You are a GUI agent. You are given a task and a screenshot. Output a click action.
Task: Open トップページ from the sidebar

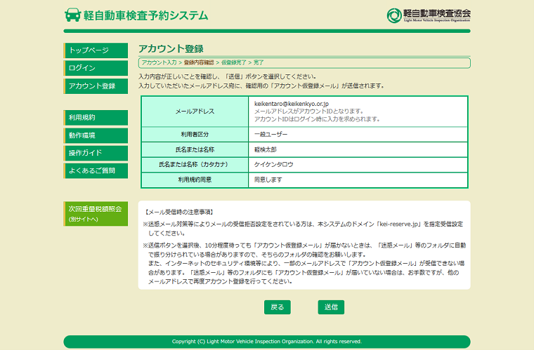(x=96, y=51)
